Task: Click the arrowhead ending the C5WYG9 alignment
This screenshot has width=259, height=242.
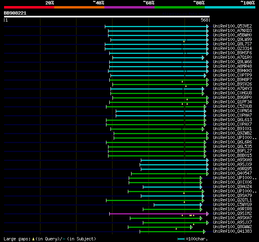Action: 201,205
